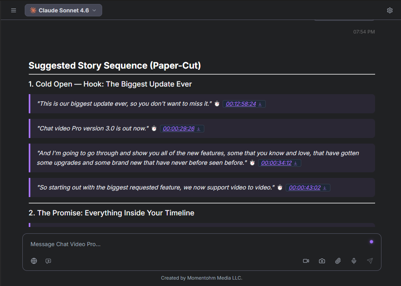Open settings with the gear icon
401x286 pixels.
389,10
